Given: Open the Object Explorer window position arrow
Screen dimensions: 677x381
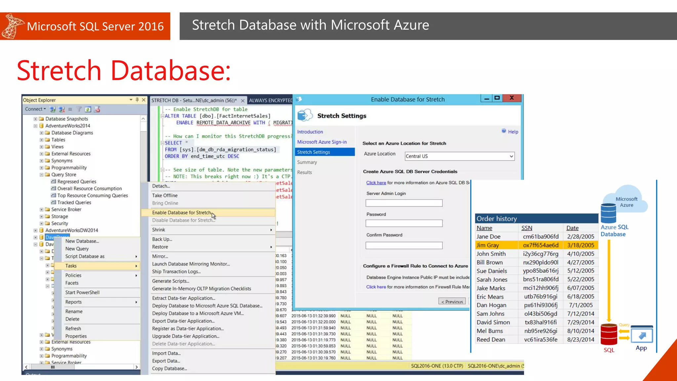Looking at the screenshot, I should coord(131,100).
